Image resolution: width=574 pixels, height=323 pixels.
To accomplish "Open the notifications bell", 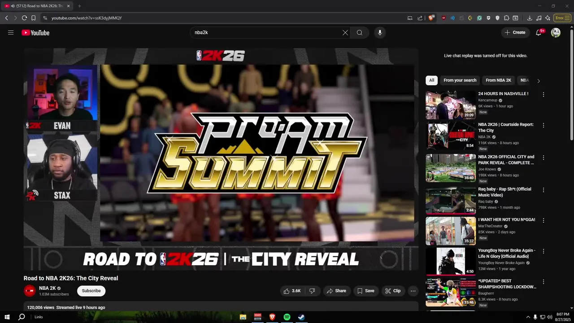I will coord(539,32).
